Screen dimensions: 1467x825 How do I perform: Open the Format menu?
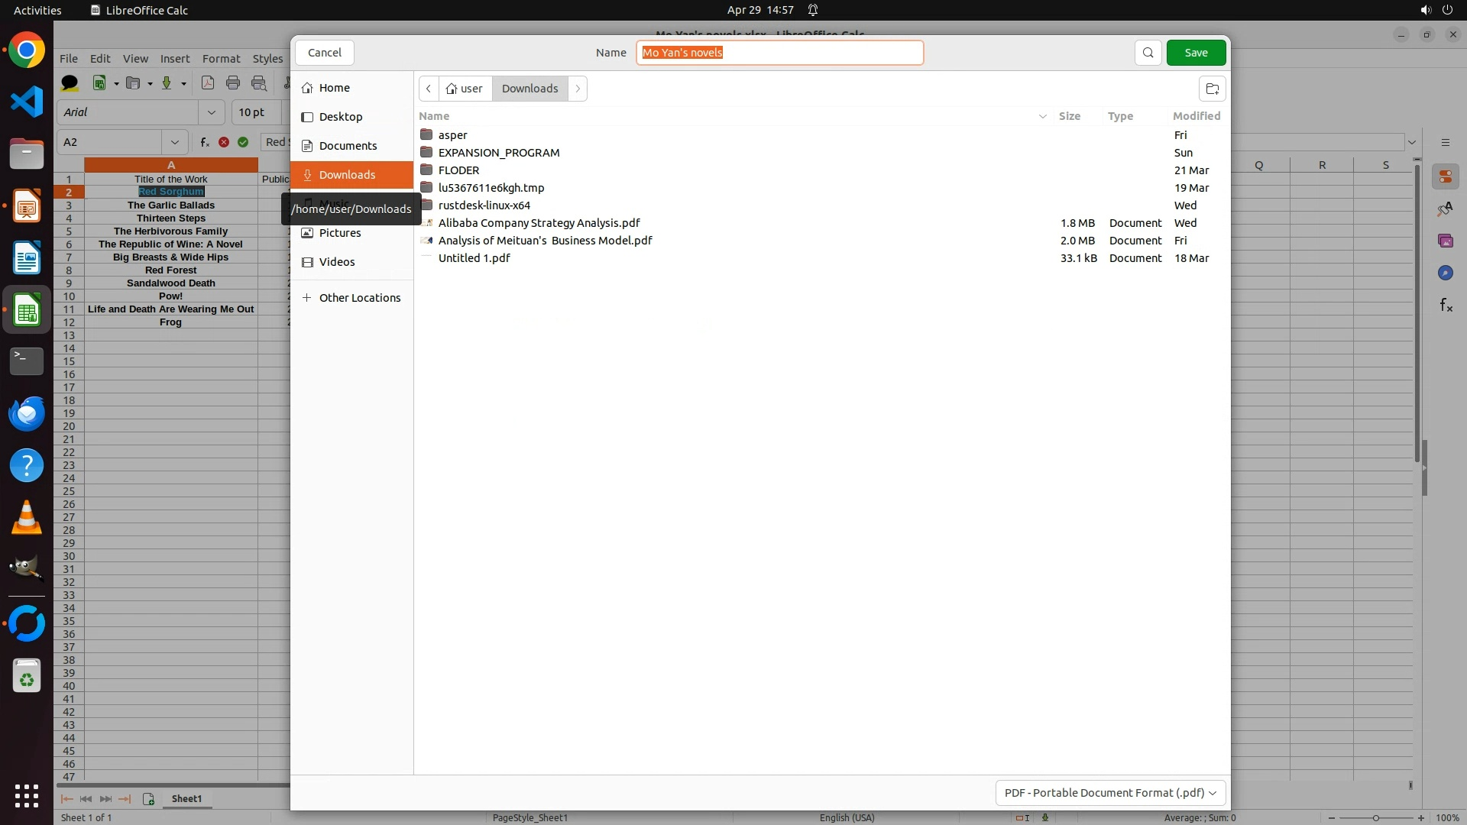pos(221,59)
